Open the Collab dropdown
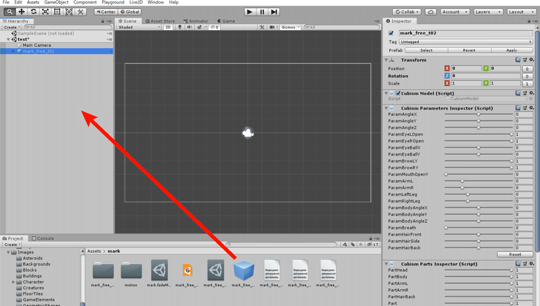The width and height of the screenshot is (540, 306). tap(407, 12)
